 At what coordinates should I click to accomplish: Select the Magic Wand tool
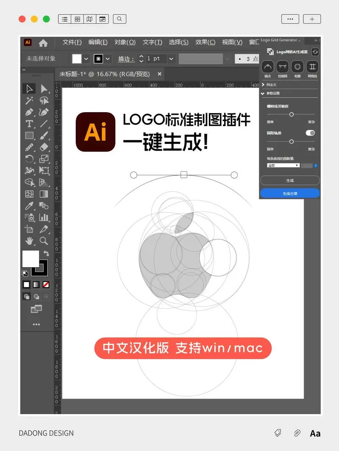pyautogui.click(x=29, y=100)
